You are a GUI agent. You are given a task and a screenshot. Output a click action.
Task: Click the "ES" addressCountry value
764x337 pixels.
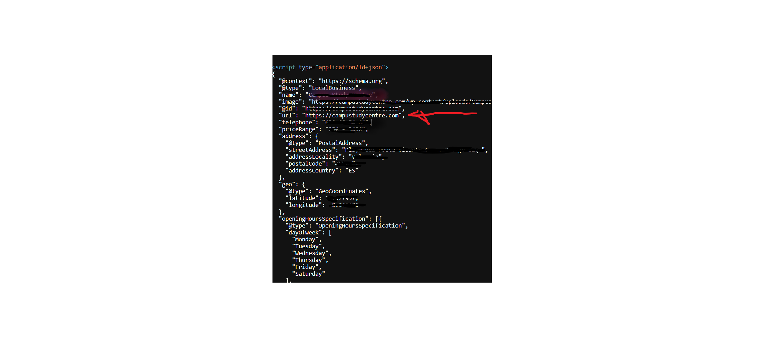pos(352,170)
